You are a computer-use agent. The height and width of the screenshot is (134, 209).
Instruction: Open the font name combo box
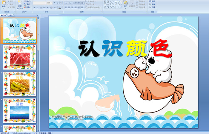coord(40,3)
